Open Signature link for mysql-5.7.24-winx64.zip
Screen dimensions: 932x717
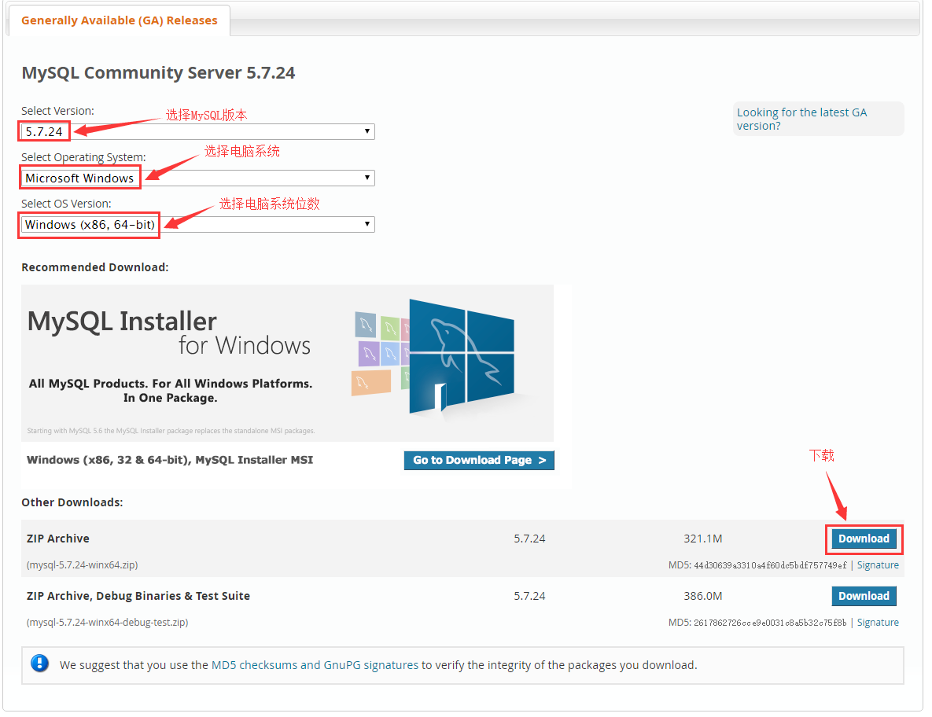(x=877, y=565)
